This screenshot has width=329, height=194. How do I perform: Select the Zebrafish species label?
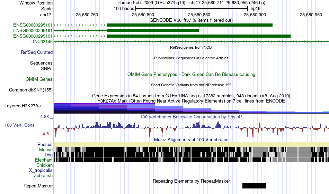pyautogui.click(x=43, y=176)
